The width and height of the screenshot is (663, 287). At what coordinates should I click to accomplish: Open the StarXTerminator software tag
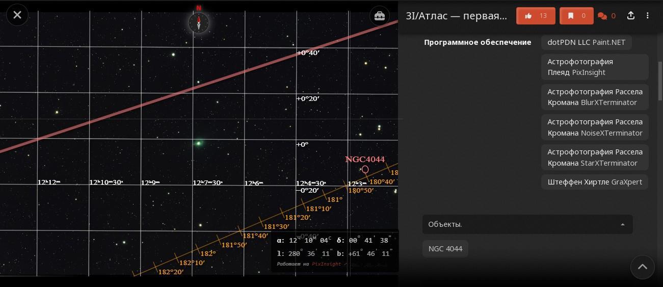point(595,157)
